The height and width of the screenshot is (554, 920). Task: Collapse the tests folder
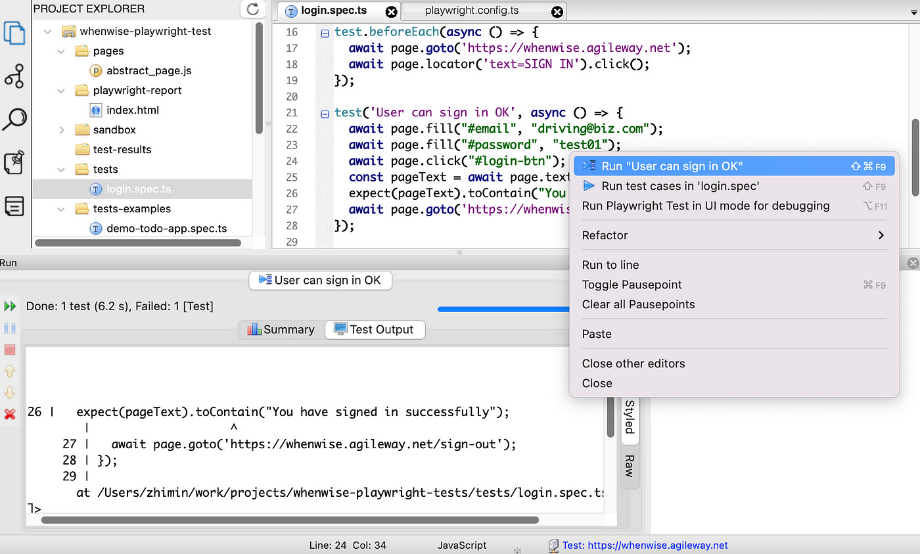click(x=61, y=170)
